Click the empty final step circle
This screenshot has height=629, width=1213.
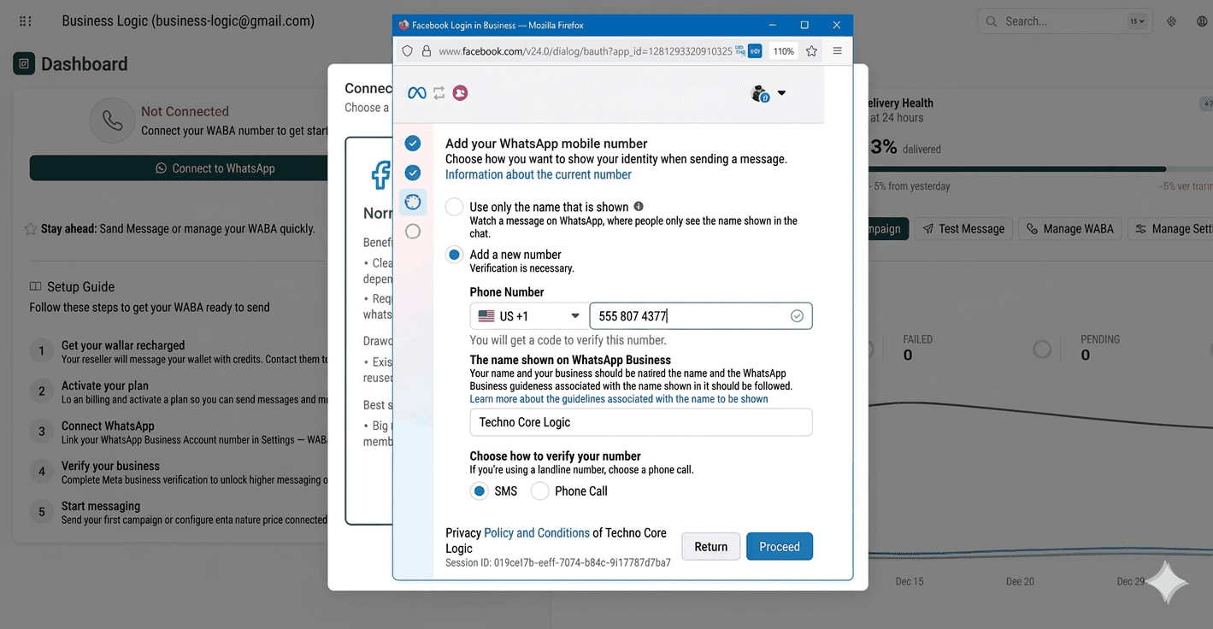click(x=413, y=232)
